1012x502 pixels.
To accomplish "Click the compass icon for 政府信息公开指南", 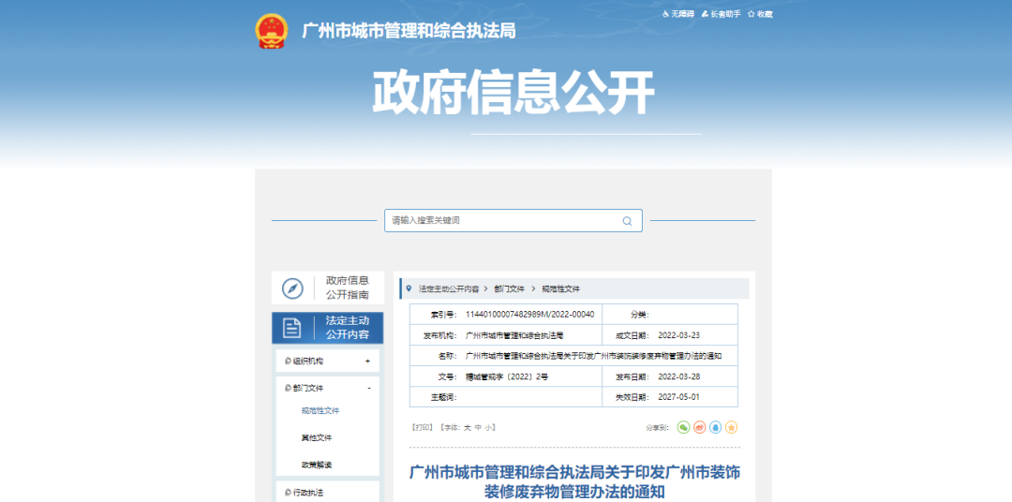I will [x=292, y=288].
